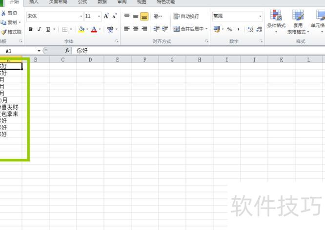Increase decimal places
Screen dimensions: 325x230
coord(250,29)
